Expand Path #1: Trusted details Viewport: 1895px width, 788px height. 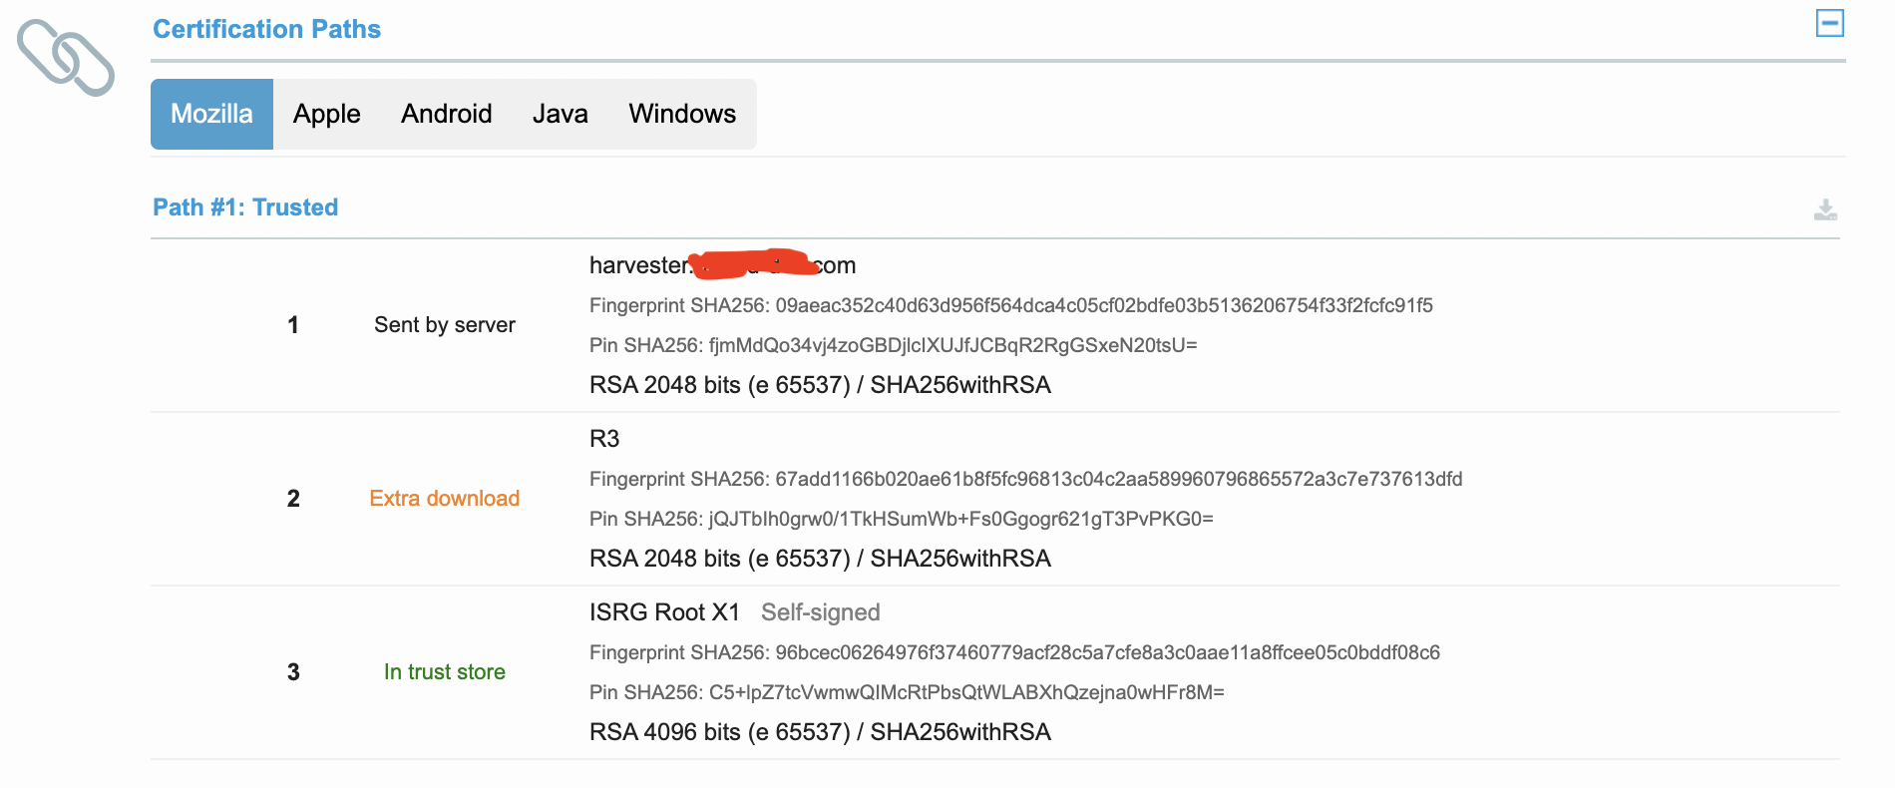tap(244, 206)
